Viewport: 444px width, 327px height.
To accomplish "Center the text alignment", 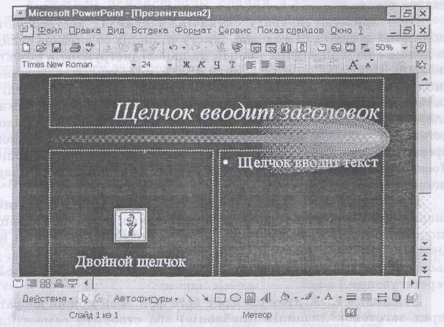I will click(265, 65).
